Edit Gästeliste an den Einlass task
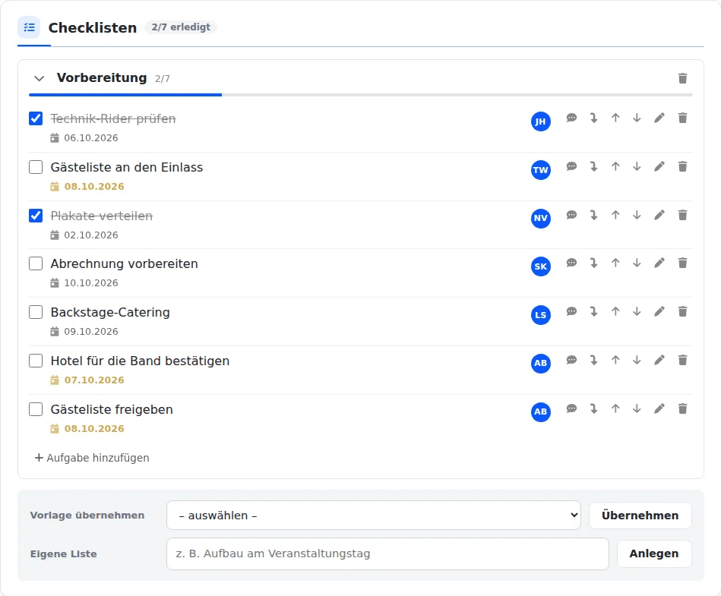721x596 pixels. [659, 166]
